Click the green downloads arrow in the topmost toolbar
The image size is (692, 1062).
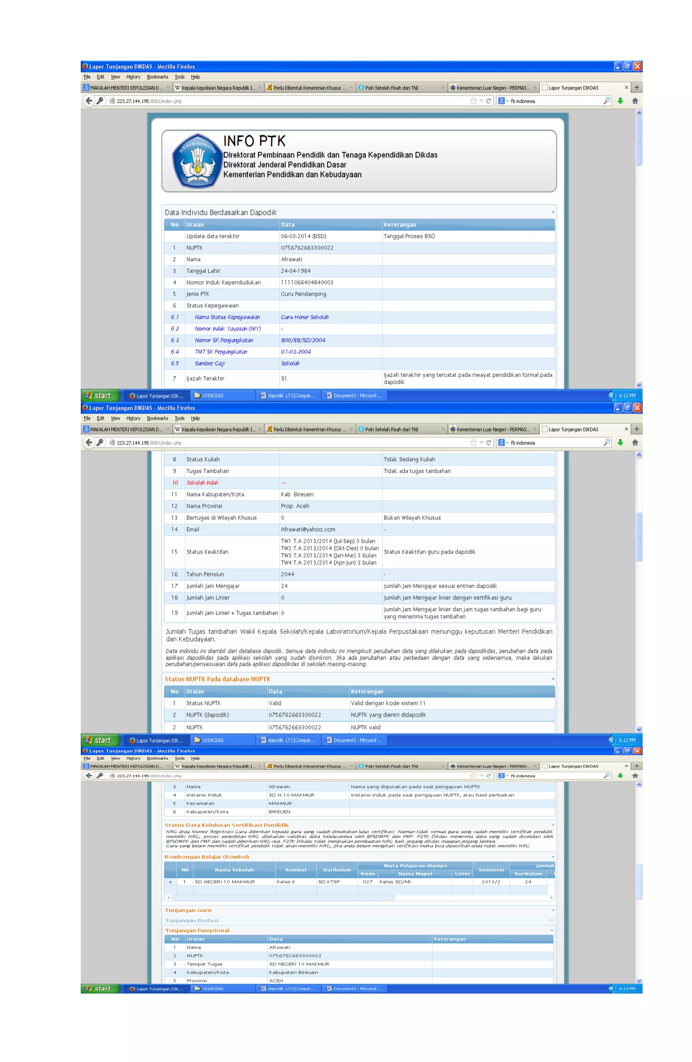click(620, 101)
